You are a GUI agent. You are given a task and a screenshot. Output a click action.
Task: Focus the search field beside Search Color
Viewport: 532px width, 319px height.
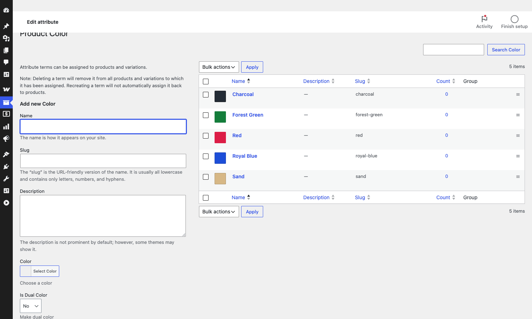point(454,50)
